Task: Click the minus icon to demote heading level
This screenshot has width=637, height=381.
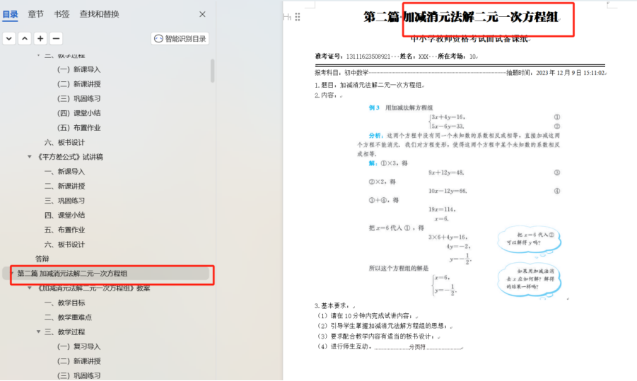Action: [56, 39]
